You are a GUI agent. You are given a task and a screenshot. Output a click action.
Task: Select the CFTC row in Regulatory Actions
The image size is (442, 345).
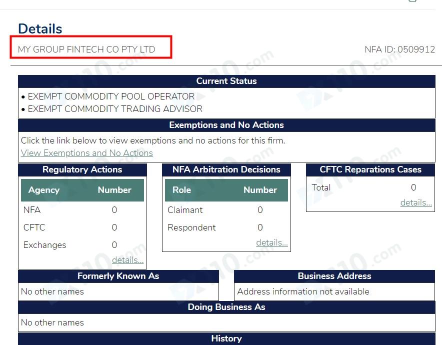(x=82, y=227)
